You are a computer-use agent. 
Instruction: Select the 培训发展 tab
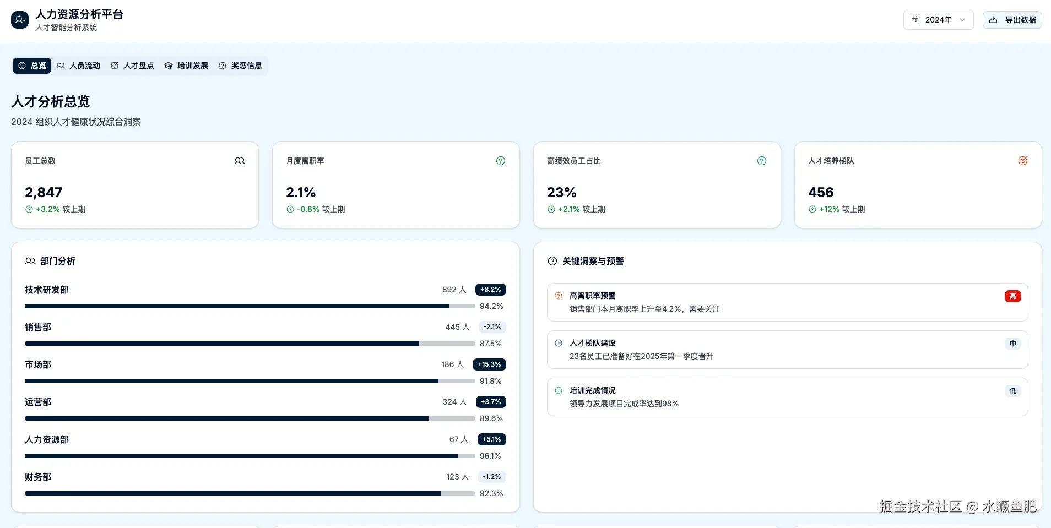(x=186, y=66)
